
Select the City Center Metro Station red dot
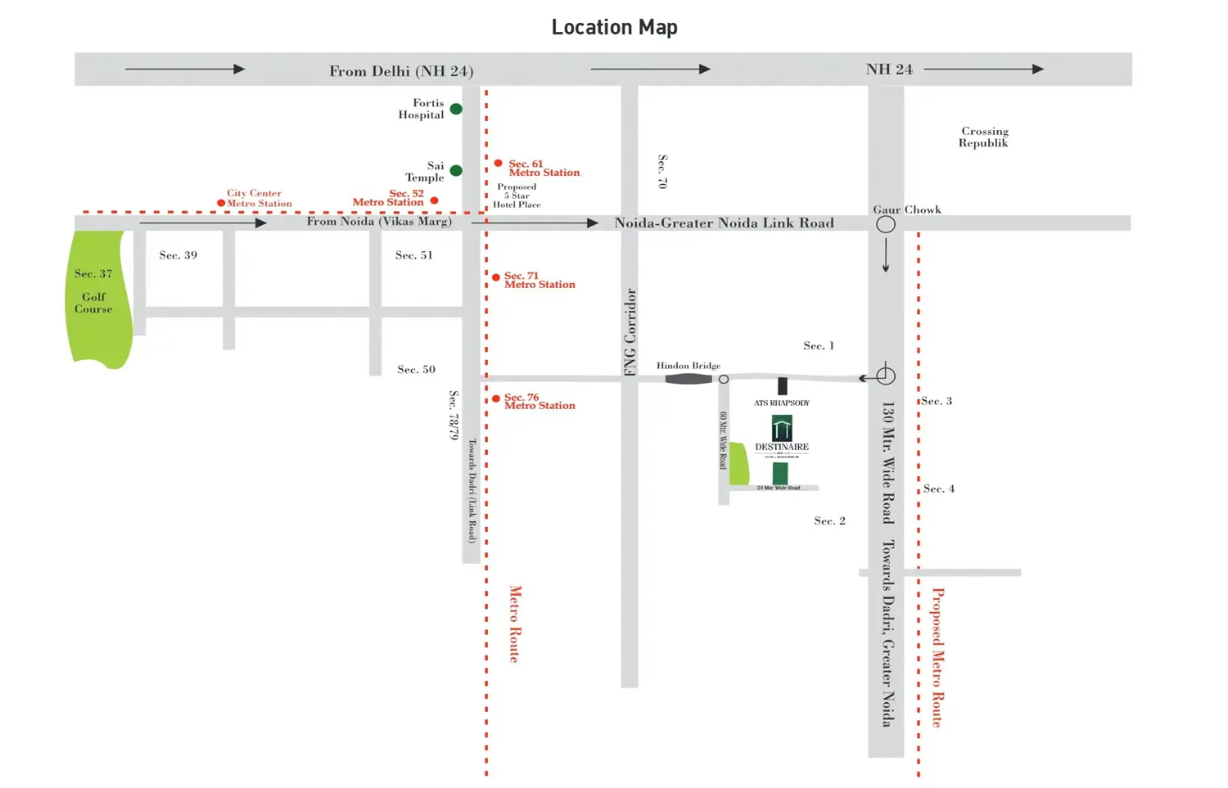(221, 202)
